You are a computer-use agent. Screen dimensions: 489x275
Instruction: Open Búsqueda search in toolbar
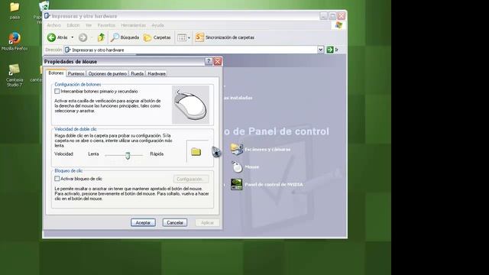tap(125, 37)
